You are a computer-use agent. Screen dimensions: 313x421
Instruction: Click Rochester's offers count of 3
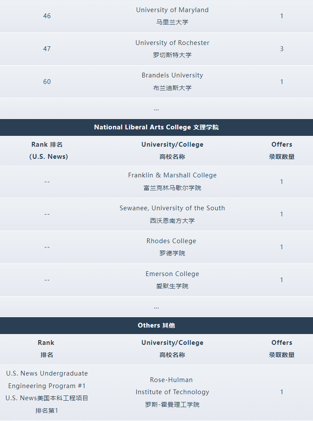(282, 49)
